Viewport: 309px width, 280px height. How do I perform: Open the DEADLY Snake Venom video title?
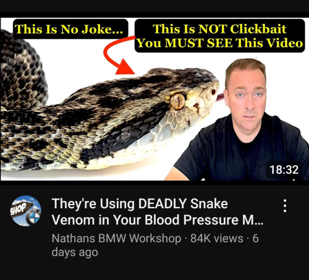[x=158, y=211]
